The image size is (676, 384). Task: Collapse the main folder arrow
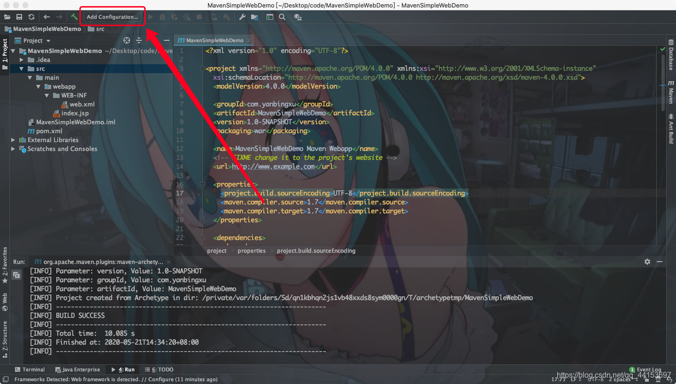30,77
